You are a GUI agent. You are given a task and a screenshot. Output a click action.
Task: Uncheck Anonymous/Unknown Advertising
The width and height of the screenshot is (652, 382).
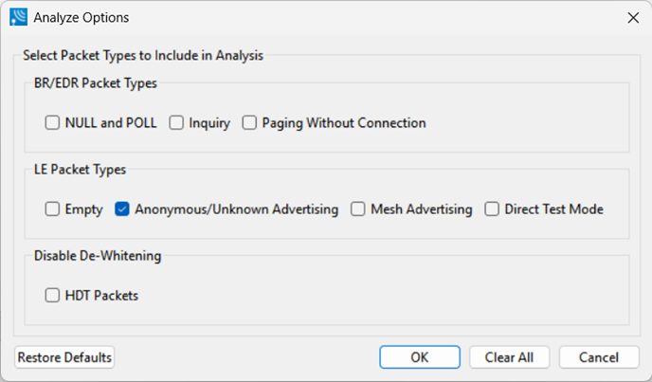click(122, 209)
